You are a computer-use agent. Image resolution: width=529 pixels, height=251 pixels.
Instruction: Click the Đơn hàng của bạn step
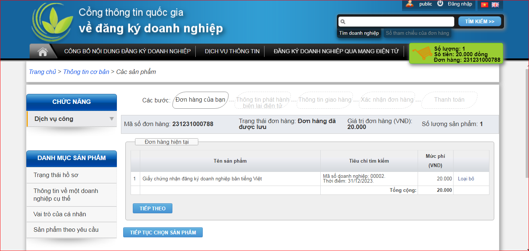[x=201, y=100]
